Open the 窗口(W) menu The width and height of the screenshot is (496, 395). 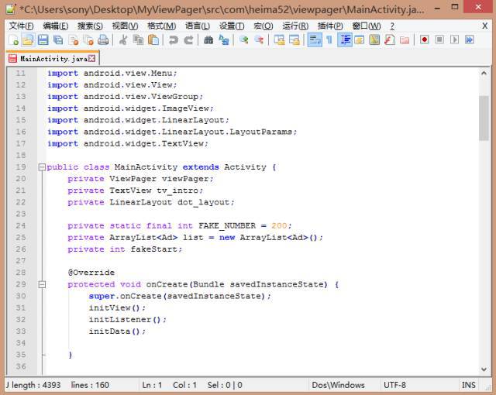[367, 26]
